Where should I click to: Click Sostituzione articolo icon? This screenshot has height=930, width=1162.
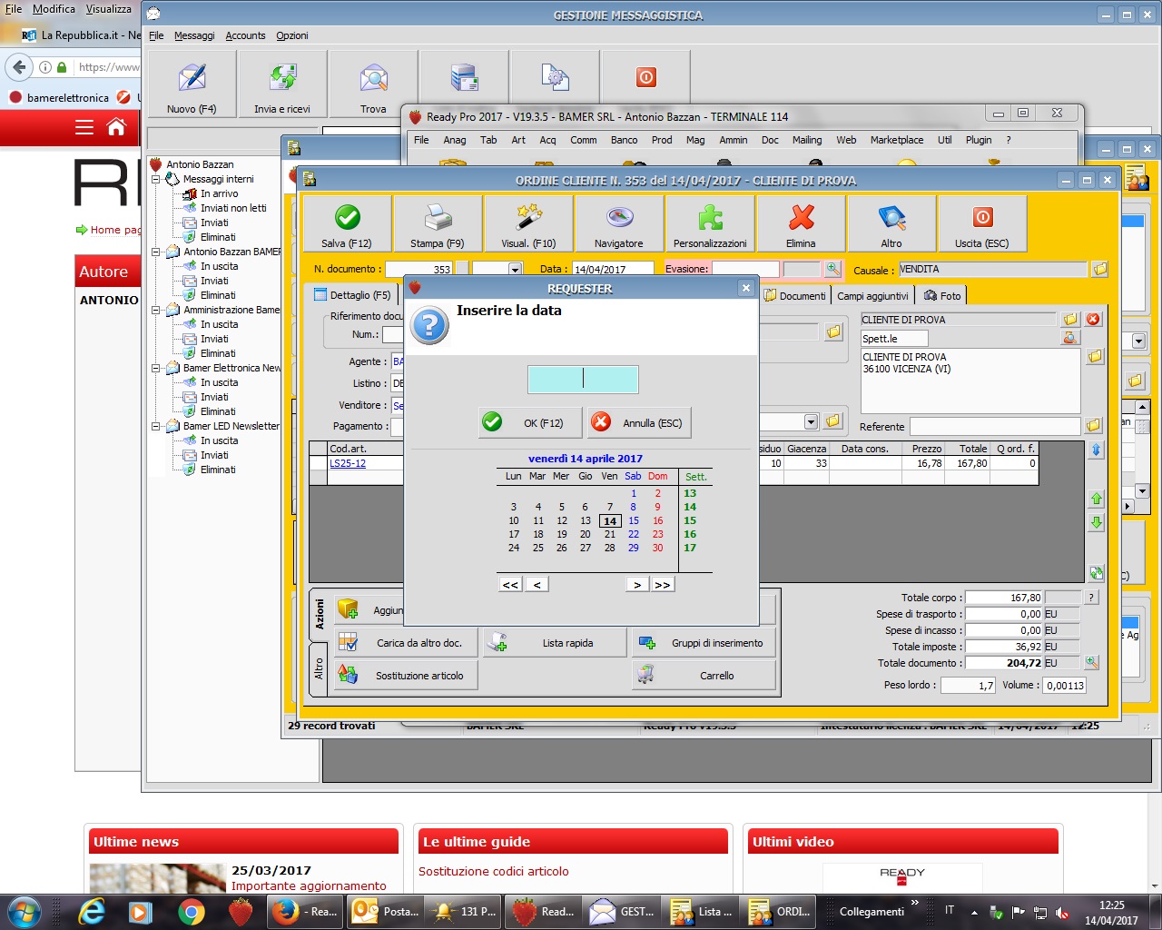tap(348, 675)
